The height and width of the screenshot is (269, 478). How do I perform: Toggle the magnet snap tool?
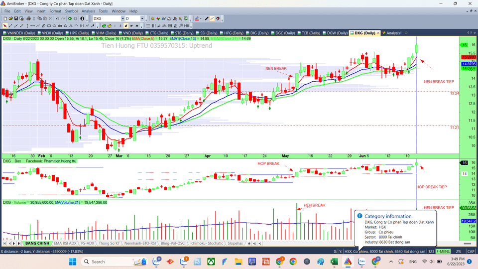217,18
